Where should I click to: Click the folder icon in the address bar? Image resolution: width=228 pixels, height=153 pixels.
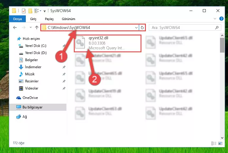point(44,27)
